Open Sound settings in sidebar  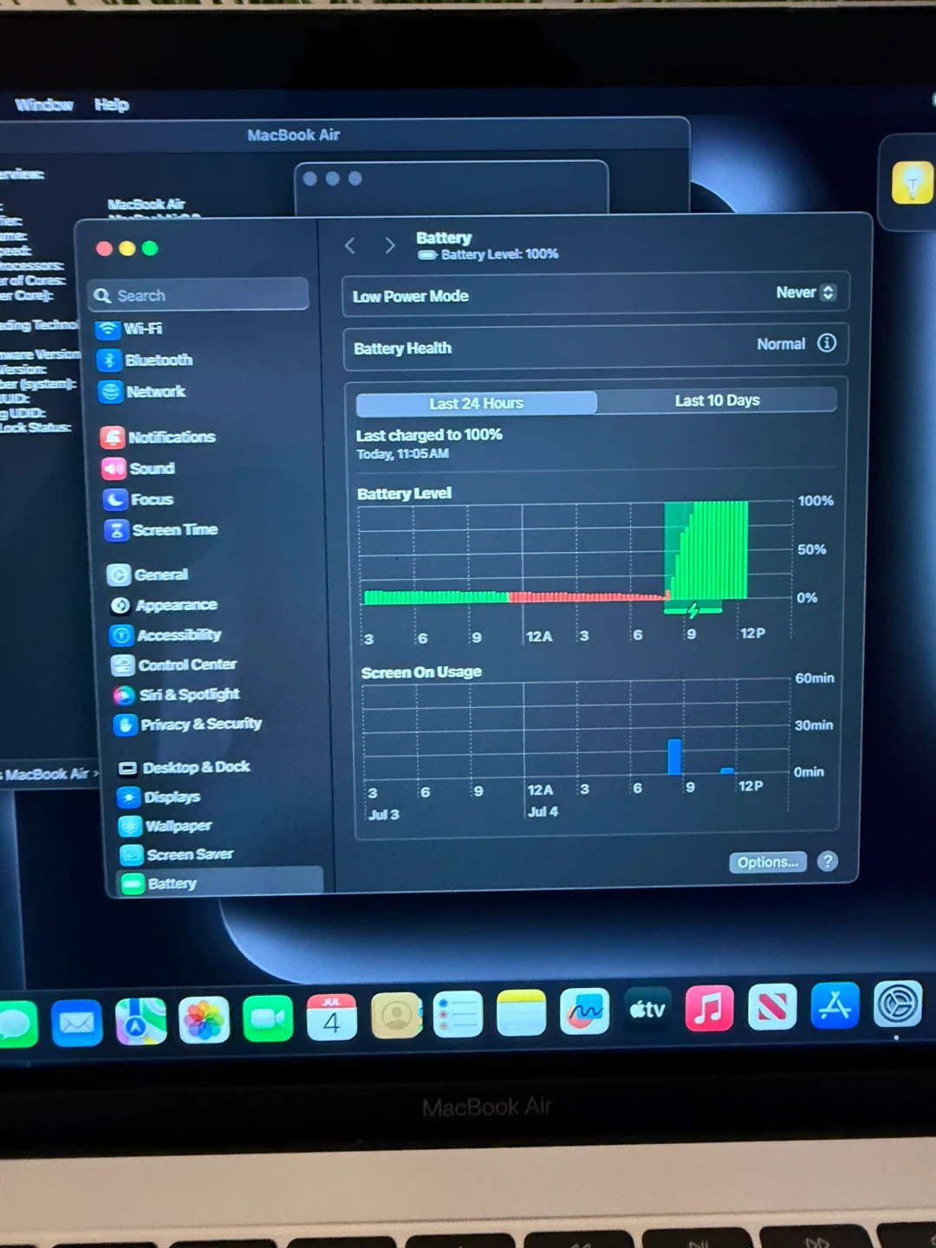tap(139, 469)
